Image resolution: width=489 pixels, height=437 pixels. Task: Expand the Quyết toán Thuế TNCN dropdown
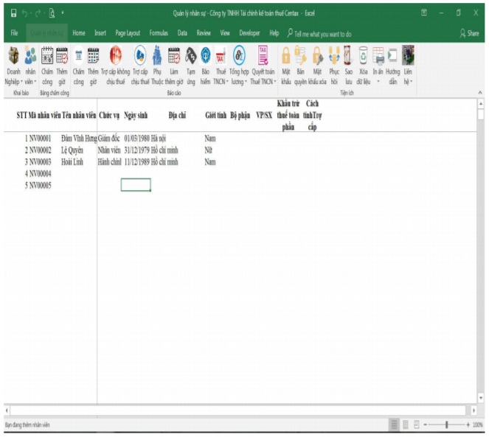(263, 82)
